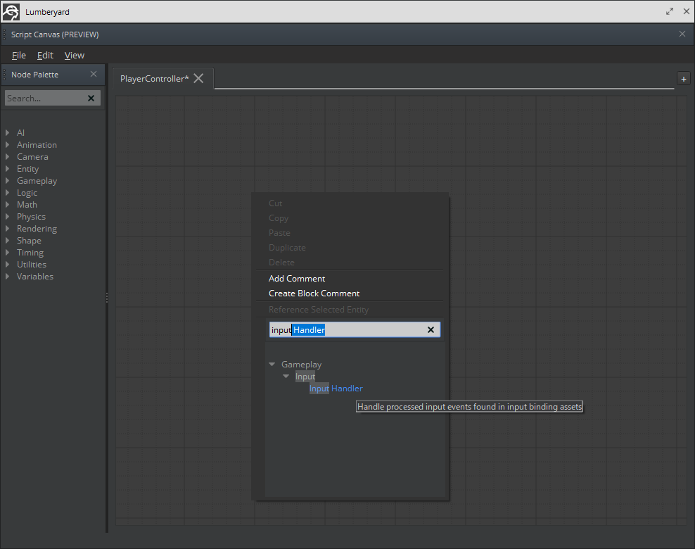This screenshot has height=549, width=695.
Task: Expand the Rendering category arrow
Action: pyautogui.click(x=7, y=228)
